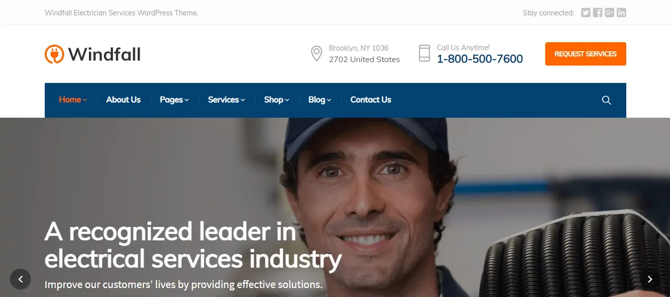Open the LinkedIn social icon
670x297 pixels.
[x=621, y=13]
